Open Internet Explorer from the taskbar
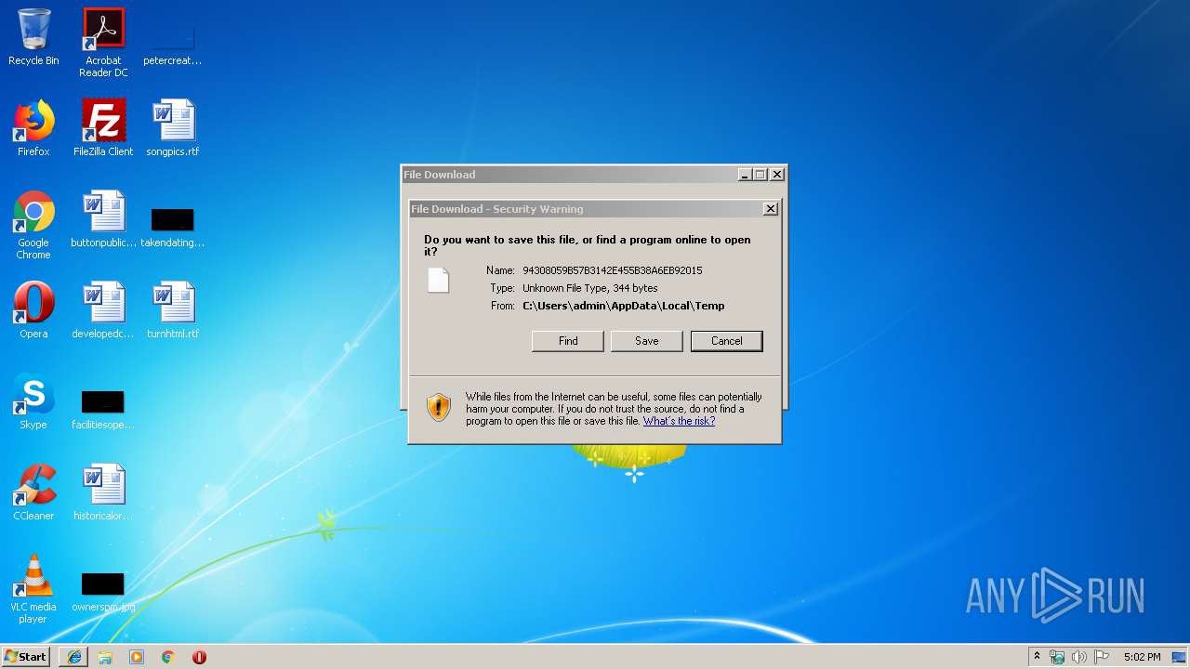 click(x=74, y=657)
